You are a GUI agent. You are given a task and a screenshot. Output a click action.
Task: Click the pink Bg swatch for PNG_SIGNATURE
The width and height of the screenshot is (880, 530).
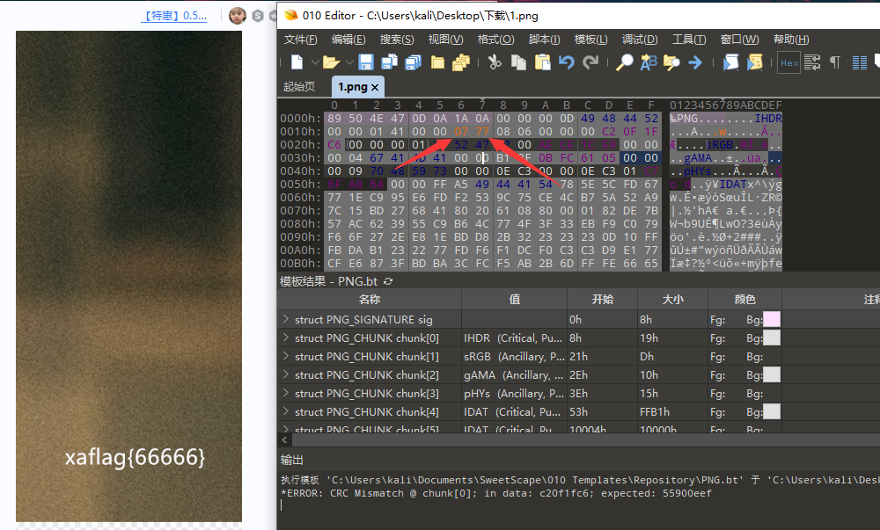tap(770, 319)
